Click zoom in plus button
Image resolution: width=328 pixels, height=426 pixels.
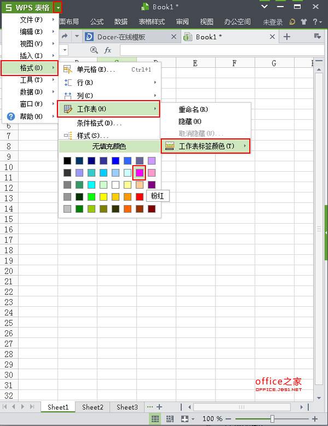click(x=315, y=419)
